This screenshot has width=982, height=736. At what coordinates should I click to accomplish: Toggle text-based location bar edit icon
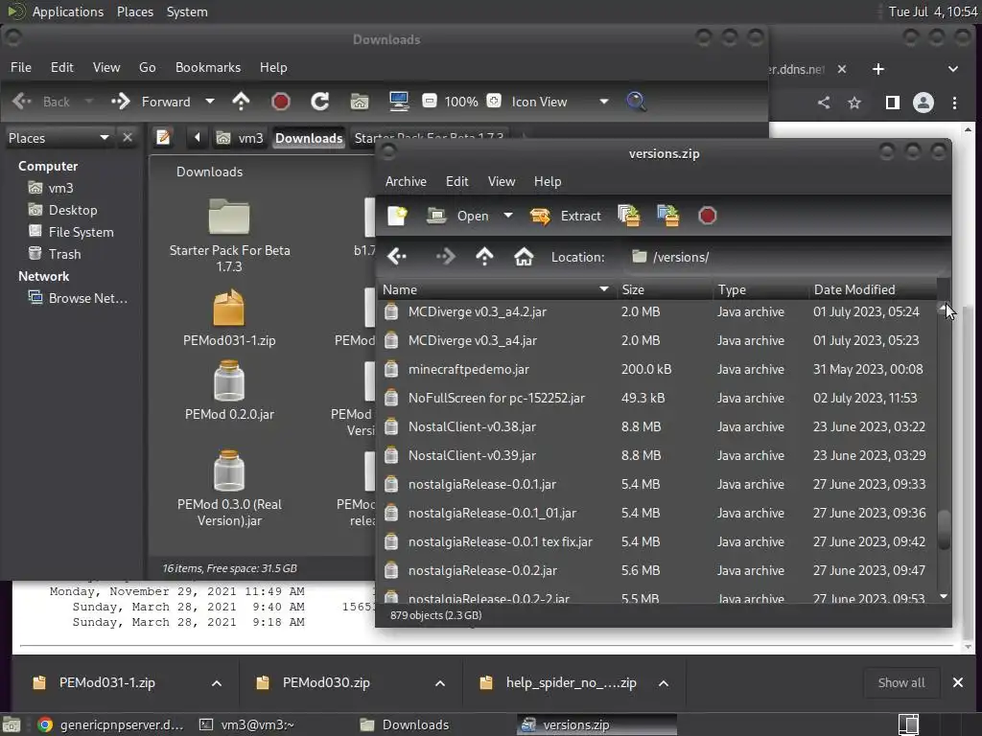(x=163, y=137)
